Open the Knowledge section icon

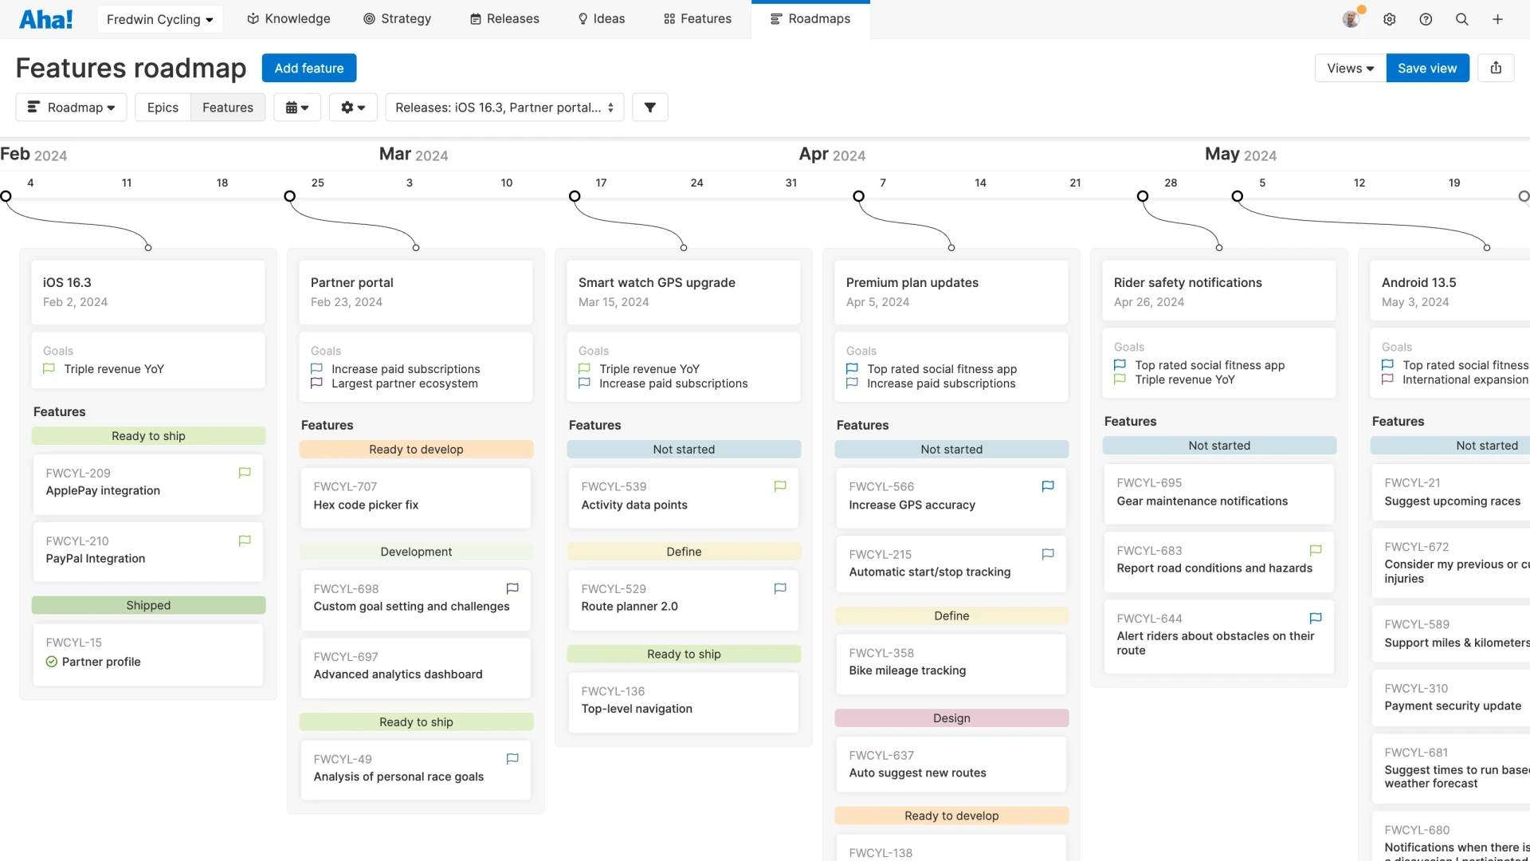pos(252,18)
